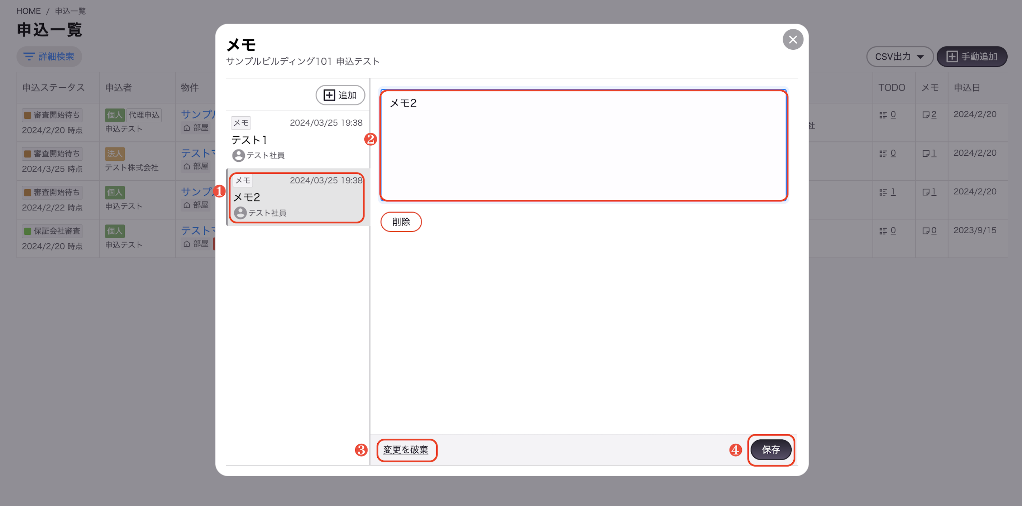Click the CSV出力 dropdown arrow
Viewport: 1022px width, 506px height.
[921, 57]
